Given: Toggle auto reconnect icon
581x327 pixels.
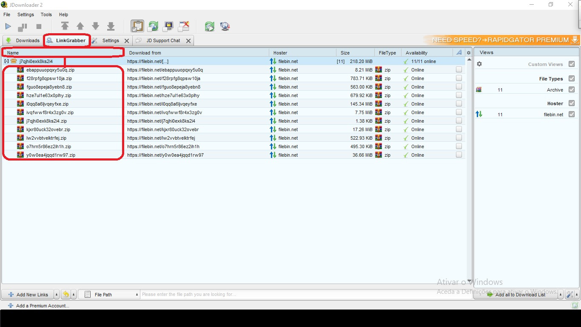Looking at the screenshot, I should [153, 26].
